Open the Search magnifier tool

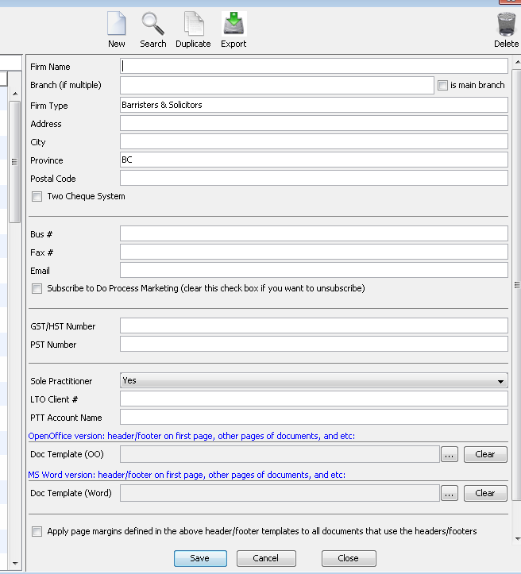[x=153, y=30]
